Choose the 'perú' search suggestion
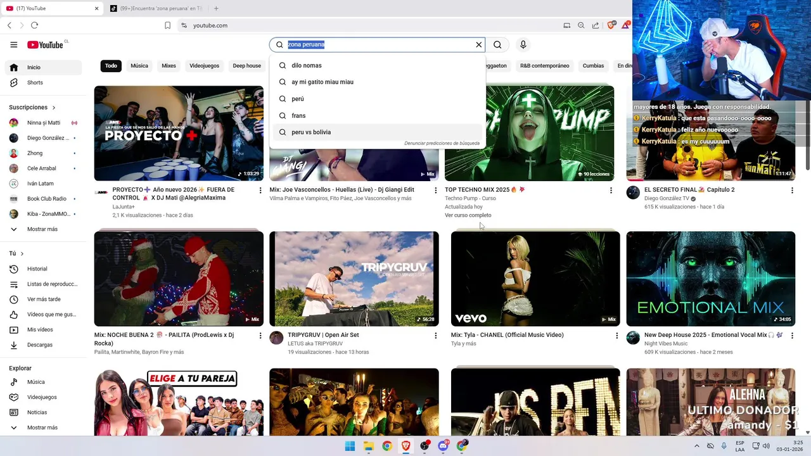 [378, 99]
